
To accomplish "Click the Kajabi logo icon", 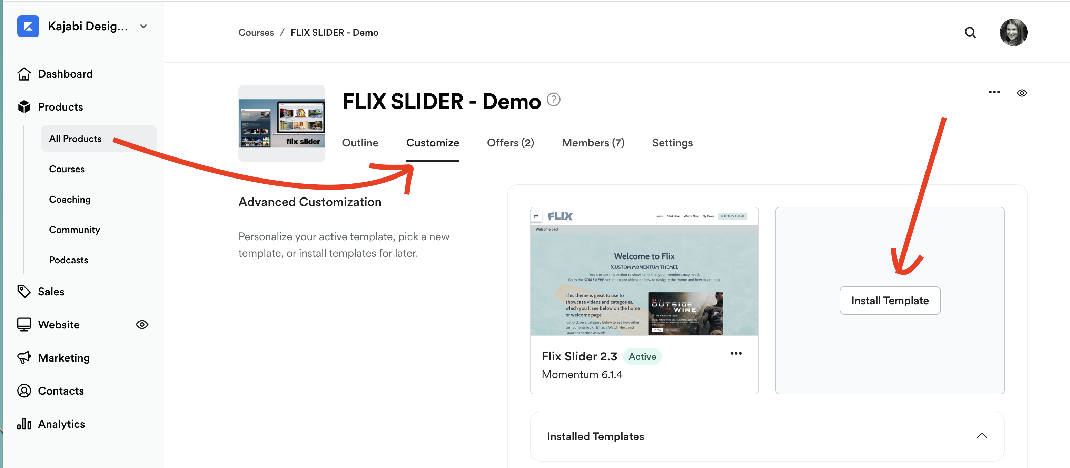I will click(x=28, y=27).
